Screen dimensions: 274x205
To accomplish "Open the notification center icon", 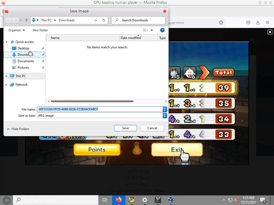I will [x=263, y=200].
